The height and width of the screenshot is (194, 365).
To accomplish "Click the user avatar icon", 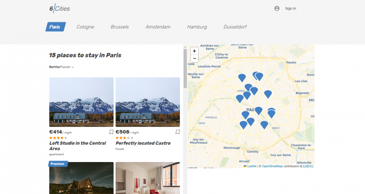I will pos(277,9).
